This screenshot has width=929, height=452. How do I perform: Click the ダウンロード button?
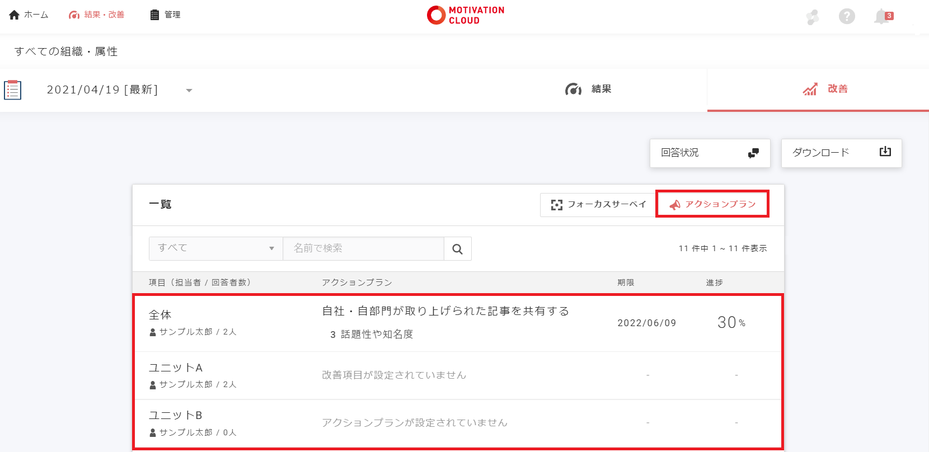[x=841, y=153]
